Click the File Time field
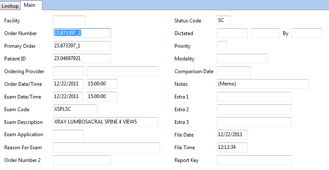 point(232,147)
